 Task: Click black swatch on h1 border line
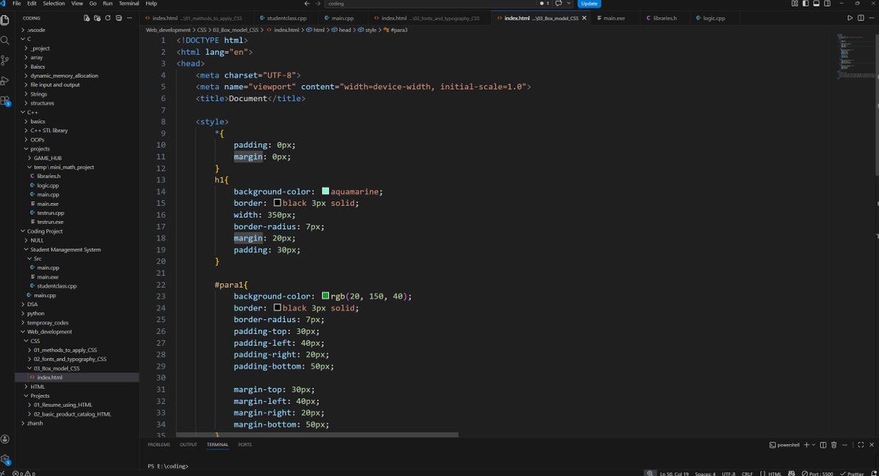(277, 203)
